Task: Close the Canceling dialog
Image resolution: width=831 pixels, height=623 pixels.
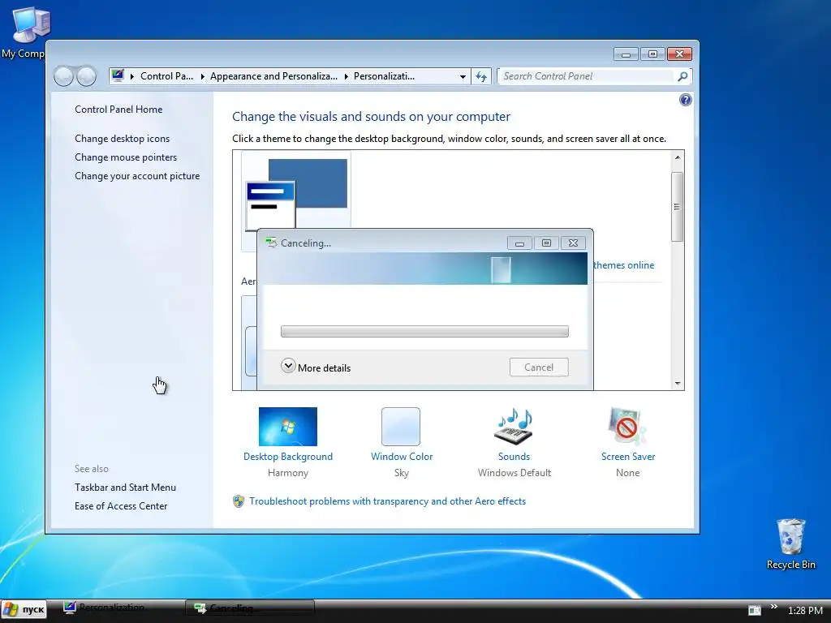Action: pyautogui.click(x=573, y=243)
